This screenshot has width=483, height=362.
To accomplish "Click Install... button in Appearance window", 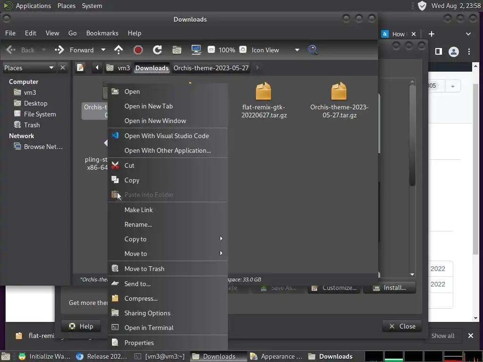I will 390,288.
